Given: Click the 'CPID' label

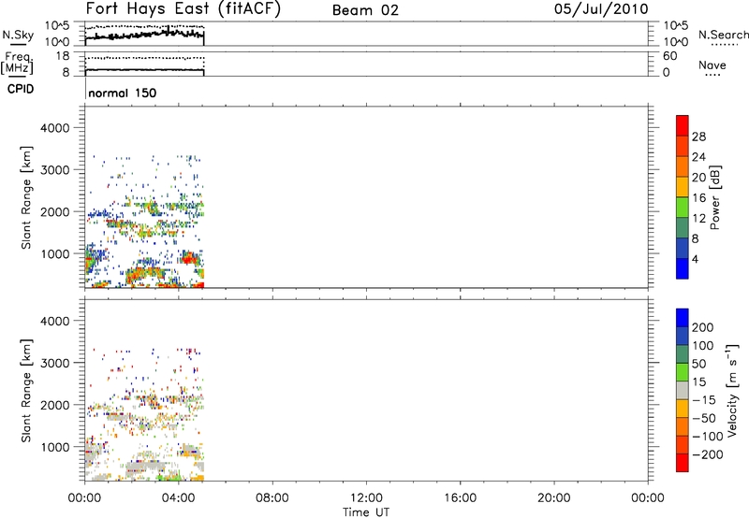Looking at the screenshot, I should click(x=21, y=89).
